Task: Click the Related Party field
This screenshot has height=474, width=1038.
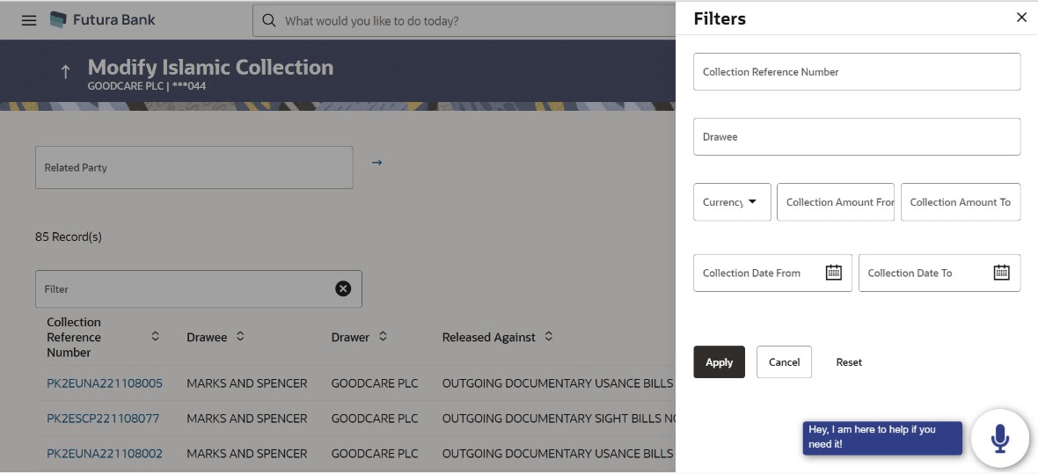Action: pos(194,167)
